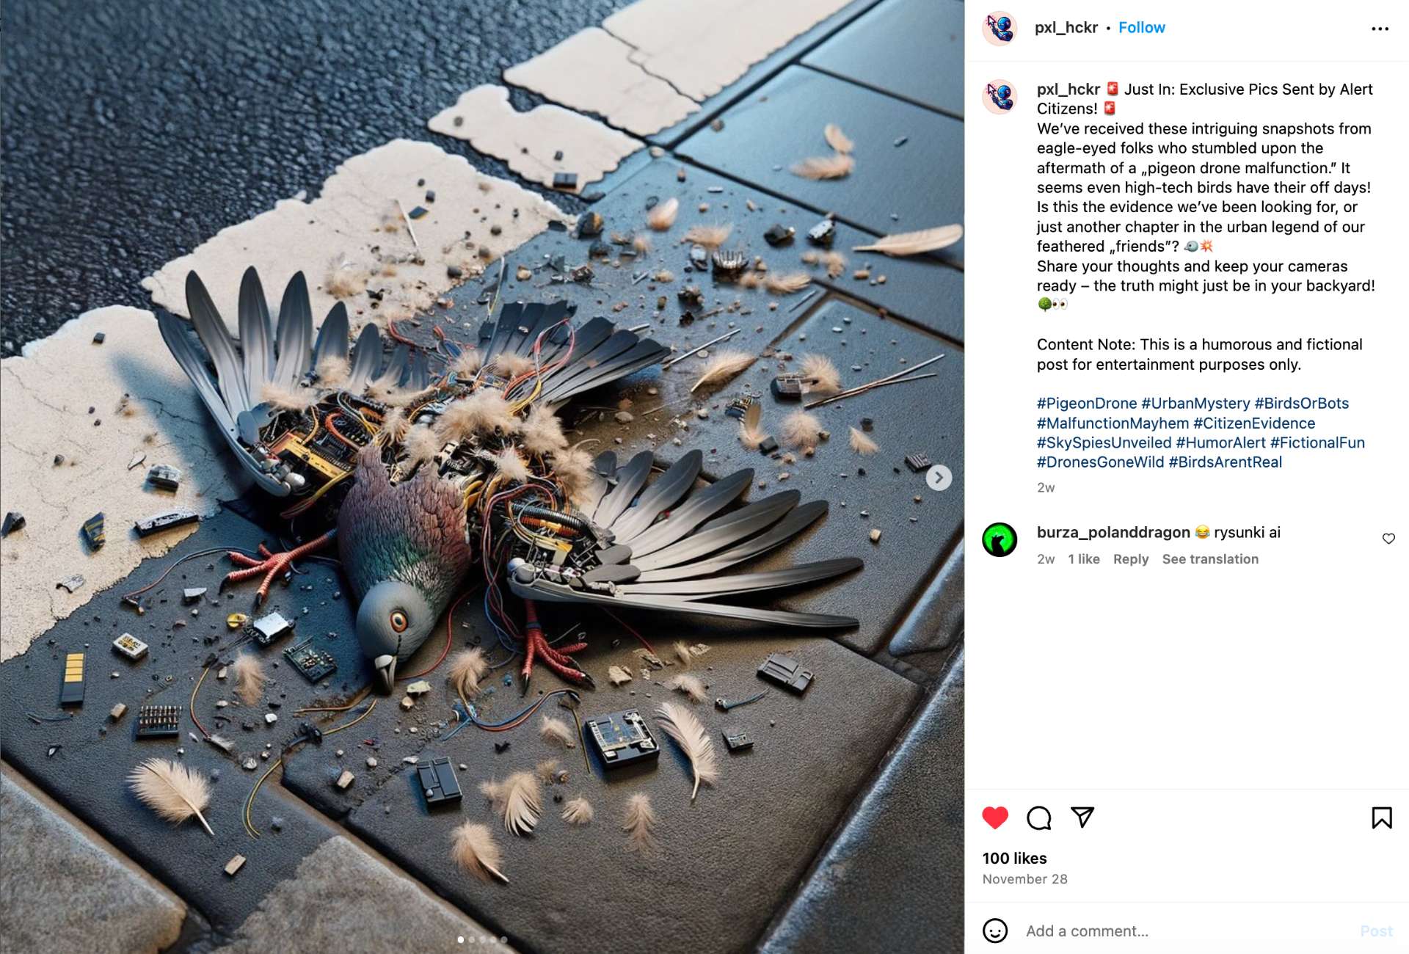Open the three-dot more options menu
Image resolution: width=1409 pixels, height=954 pixels.
coord(1380,29)
